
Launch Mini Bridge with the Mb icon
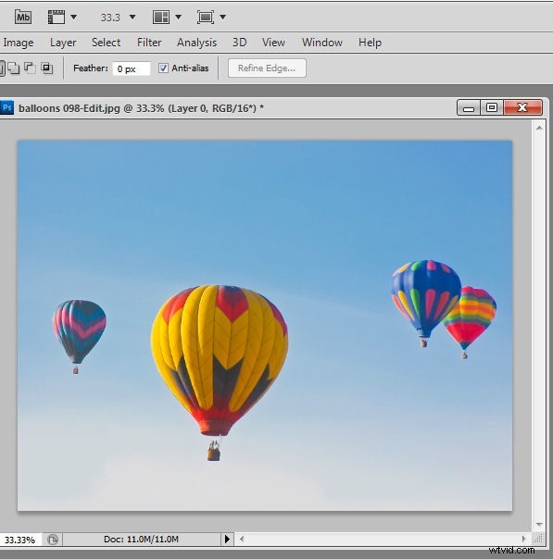click(23, 17)
